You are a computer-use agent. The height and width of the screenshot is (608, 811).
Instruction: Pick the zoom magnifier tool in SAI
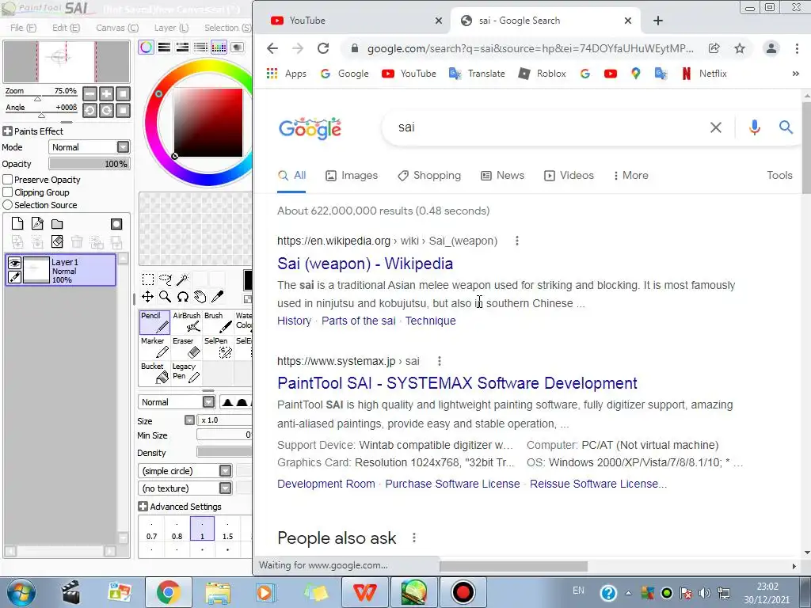pyautogui.click(x=165, y=297)
